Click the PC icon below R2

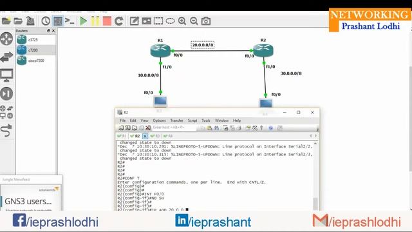point(266,103)
